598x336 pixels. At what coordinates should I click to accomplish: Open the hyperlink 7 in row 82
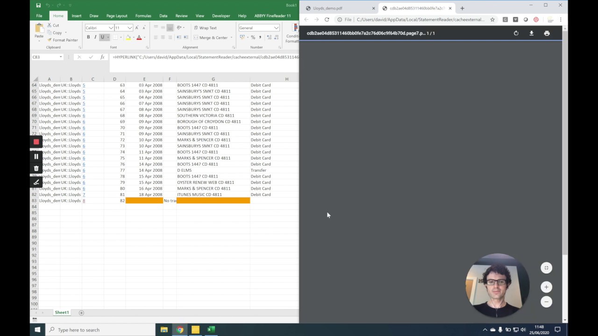(84, 195)
